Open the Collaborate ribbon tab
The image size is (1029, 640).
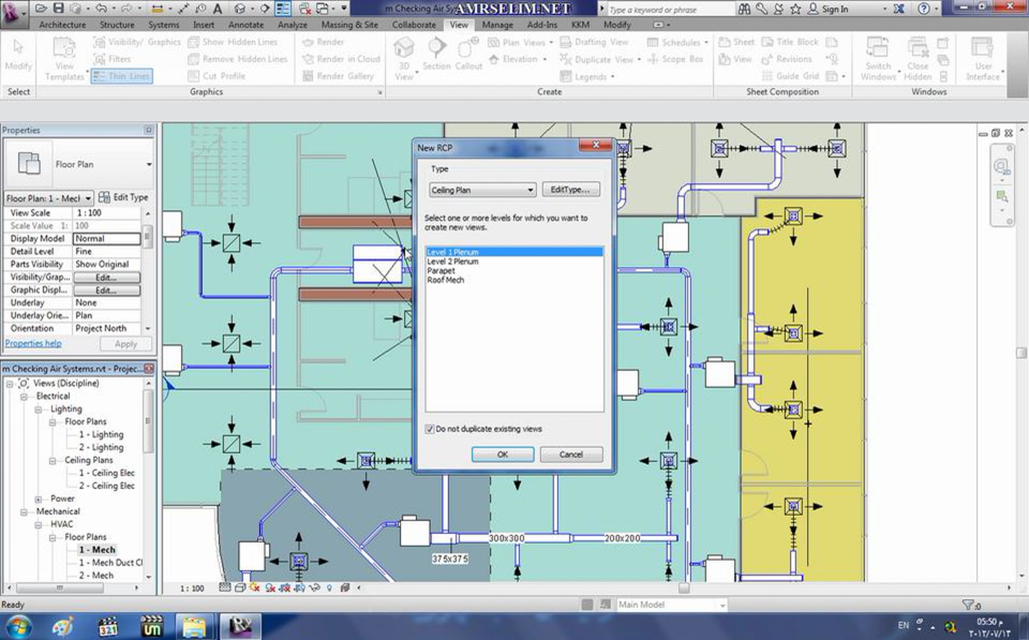414,25
